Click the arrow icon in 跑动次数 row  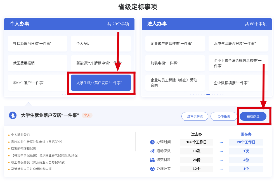[x=221, y=151]
